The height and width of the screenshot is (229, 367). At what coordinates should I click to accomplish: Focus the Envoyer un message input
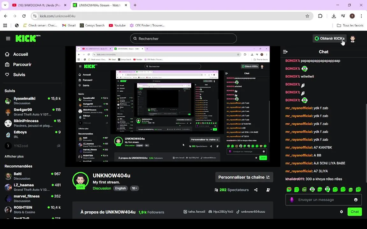pos(323,200)
